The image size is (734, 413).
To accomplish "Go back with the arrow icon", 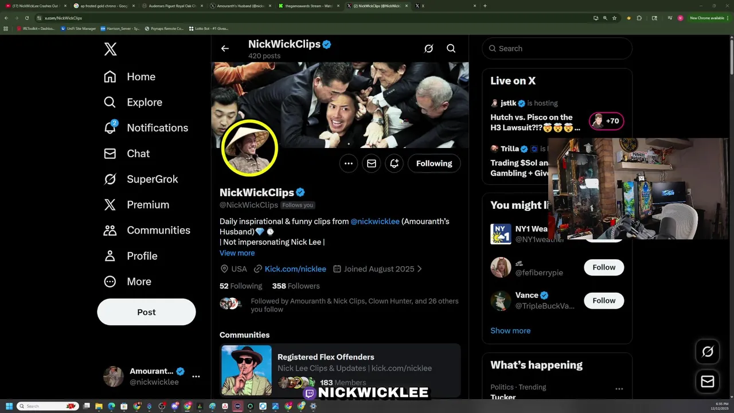I will click(x=225, y=49).
